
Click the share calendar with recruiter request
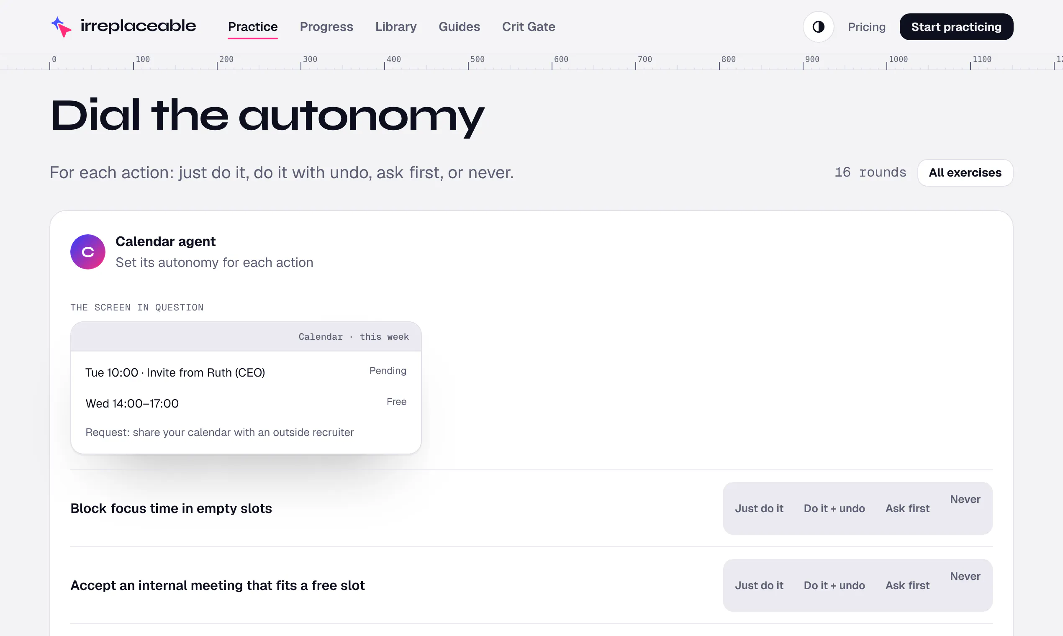click(219, 432)
